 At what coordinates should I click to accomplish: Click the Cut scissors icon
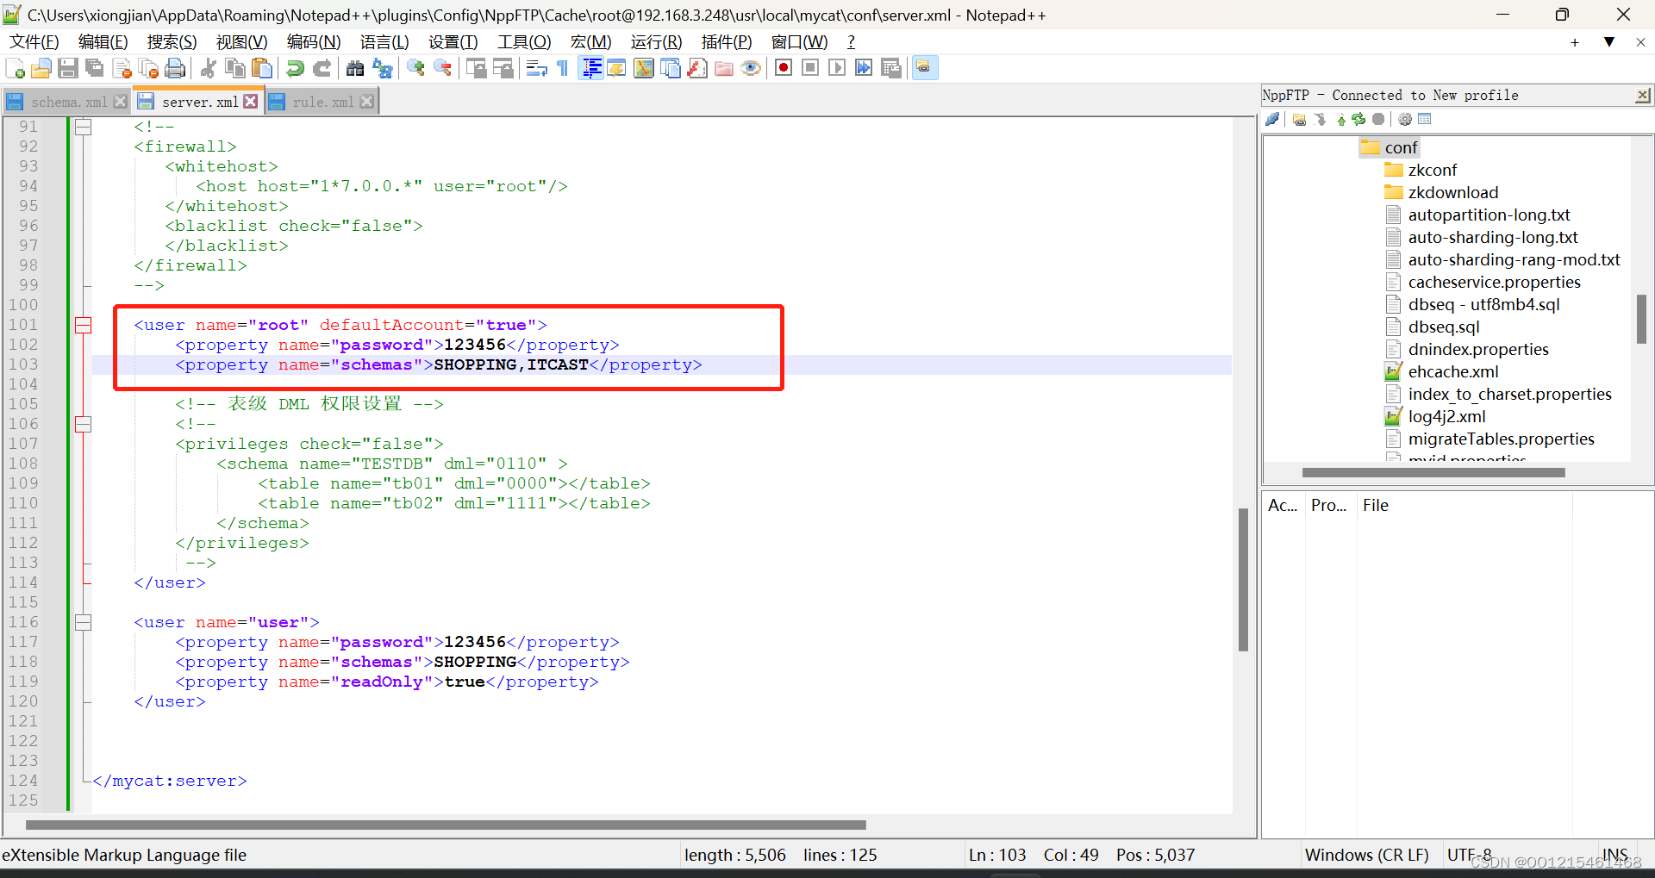point(208,68)
